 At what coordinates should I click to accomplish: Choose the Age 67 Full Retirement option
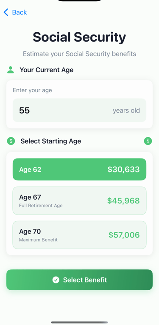tap(79, 201)
